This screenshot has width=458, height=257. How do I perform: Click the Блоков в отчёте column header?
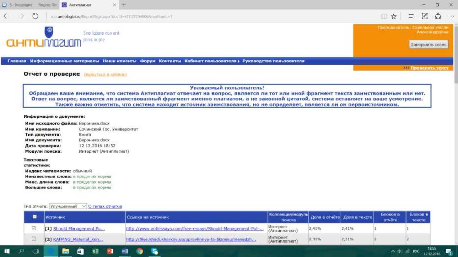pyautogui.click(x=390, y=217)
